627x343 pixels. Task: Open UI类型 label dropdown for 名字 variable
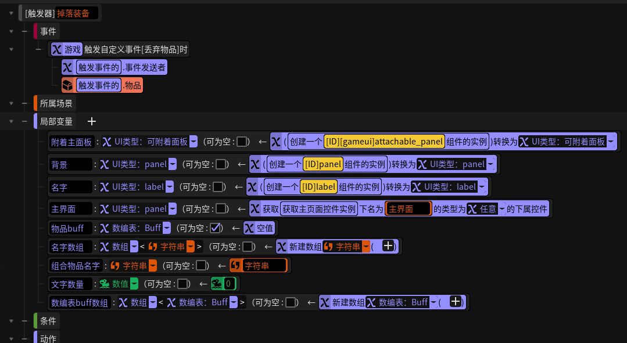170,186
